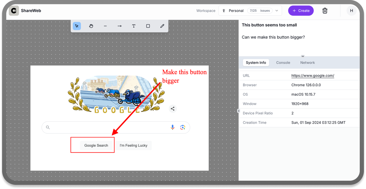The width and height of the screenshot is (366, 189).
Task: Click the Google Lens camera icon
Action: coord(183,127)
